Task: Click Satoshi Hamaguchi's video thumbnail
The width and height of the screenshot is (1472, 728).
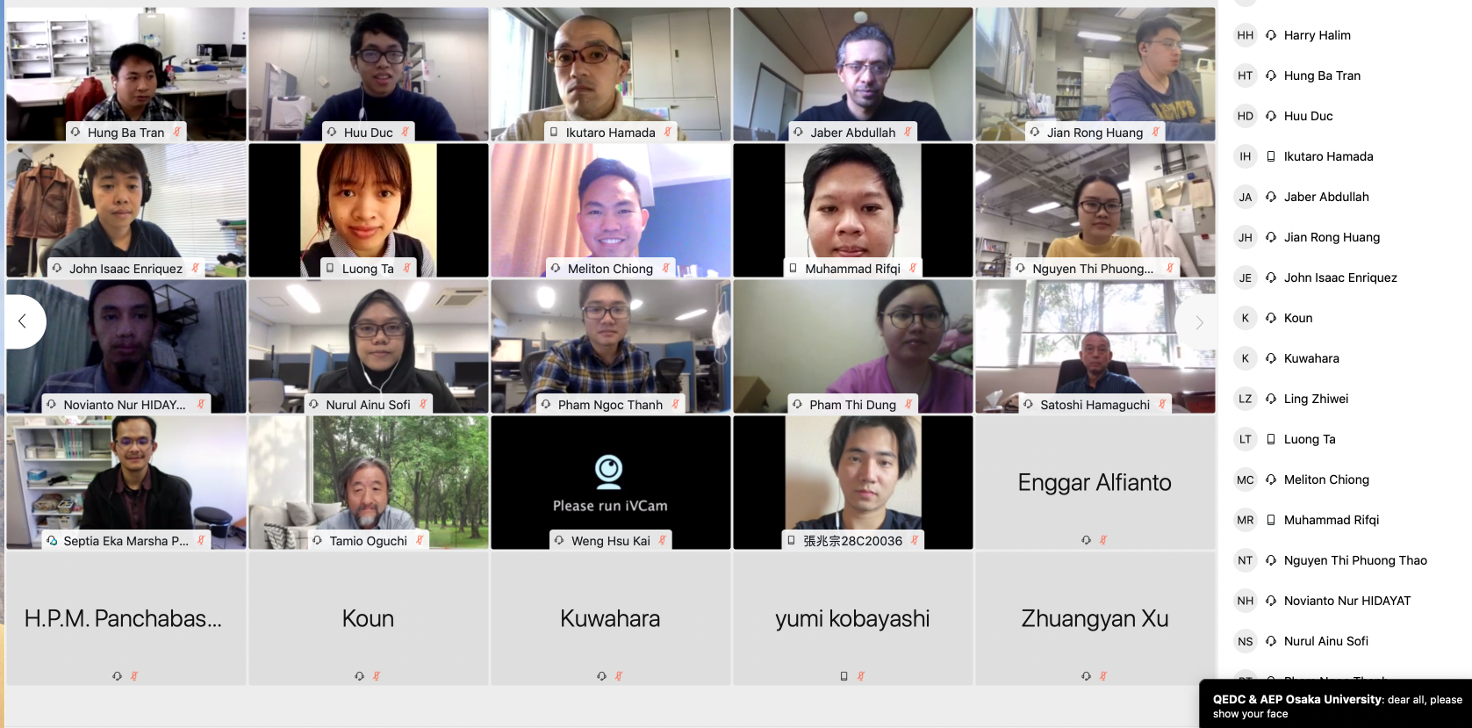Action: 1095,346
